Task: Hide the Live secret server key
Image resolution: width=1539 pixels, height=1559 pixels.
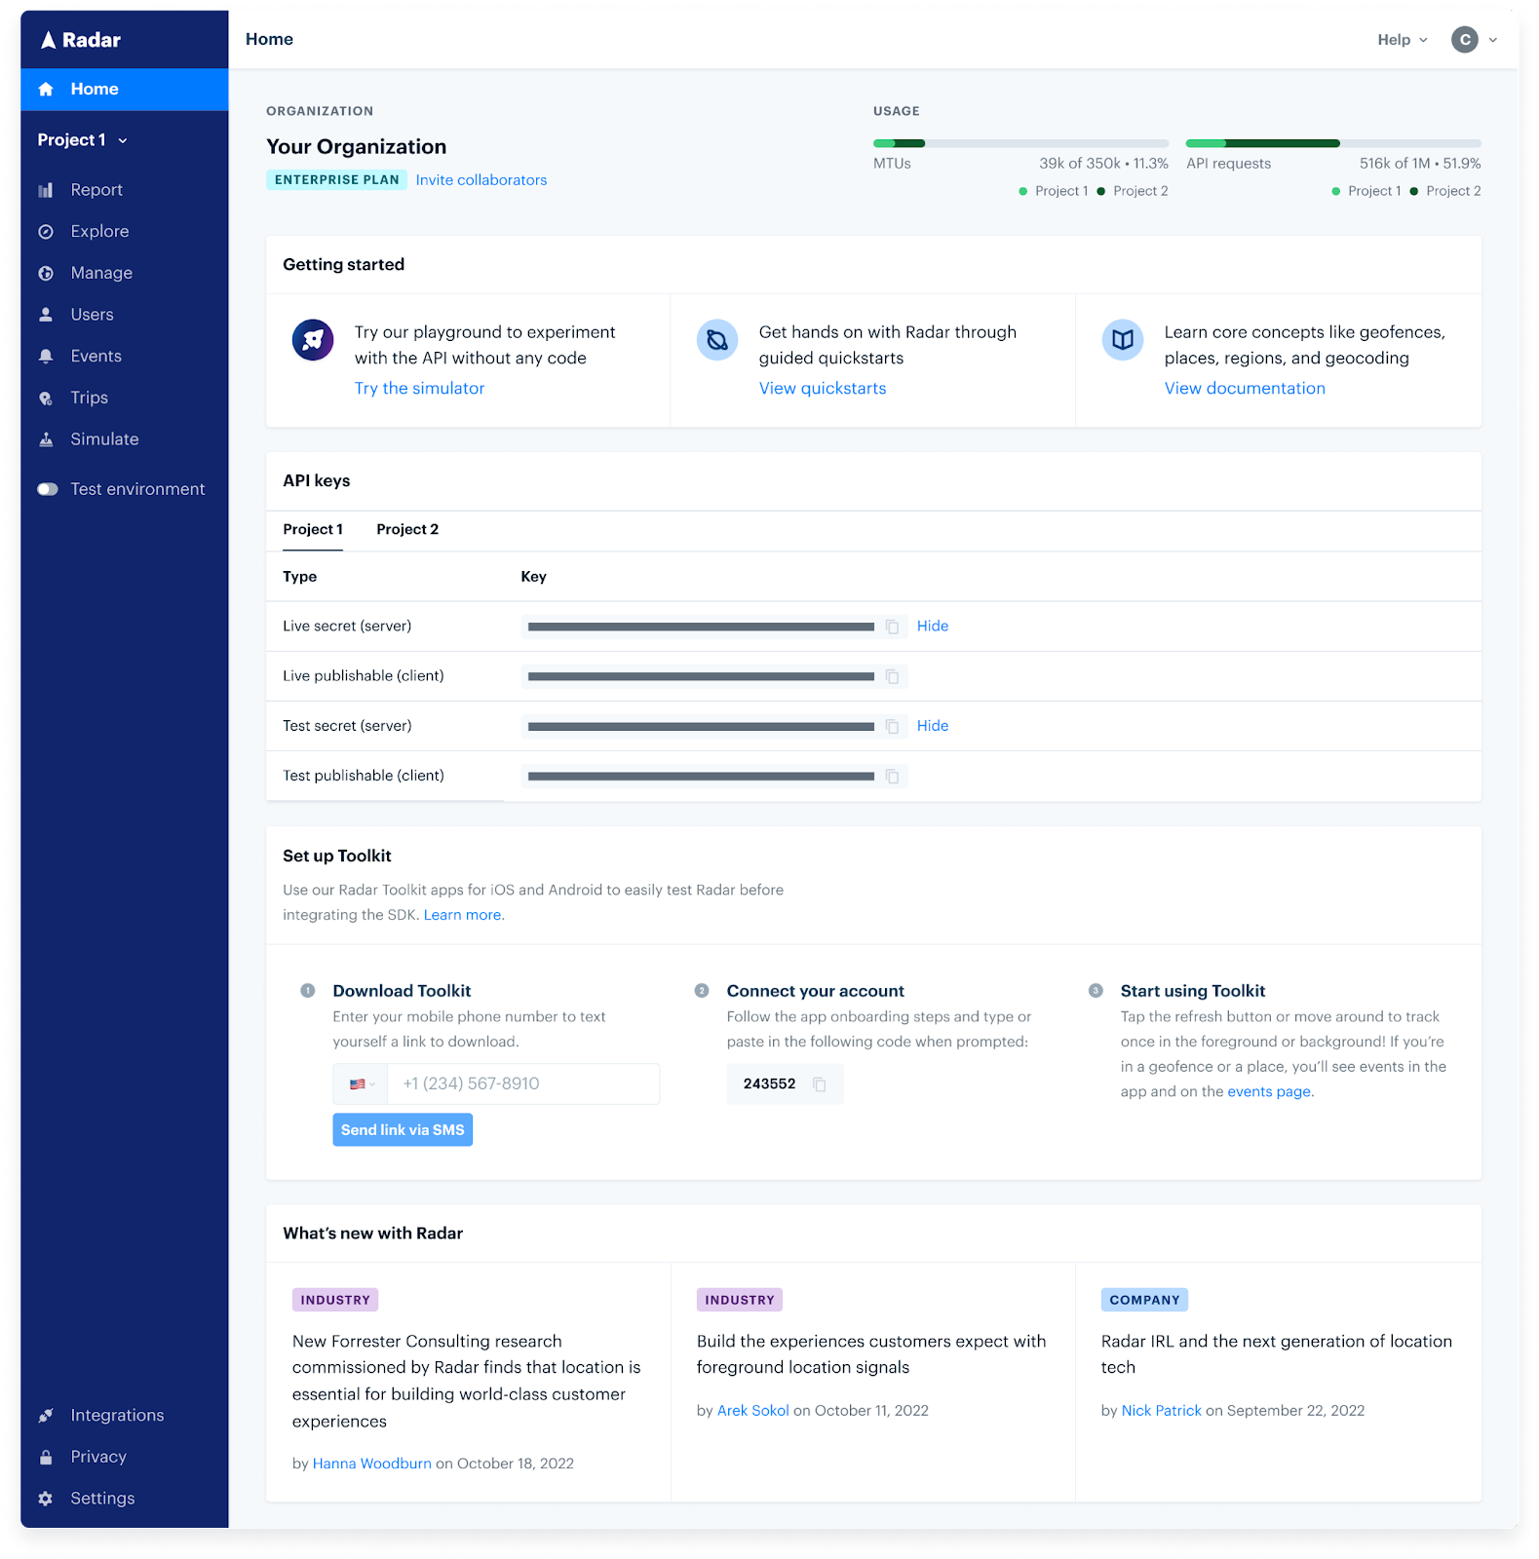Action: 933,627
